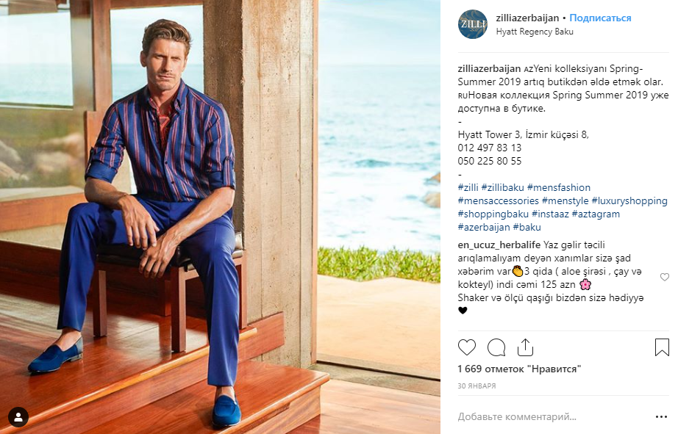Visit the en_ucuz_herbalife commenter profile
Screen dimensions: 678x434
499,245
